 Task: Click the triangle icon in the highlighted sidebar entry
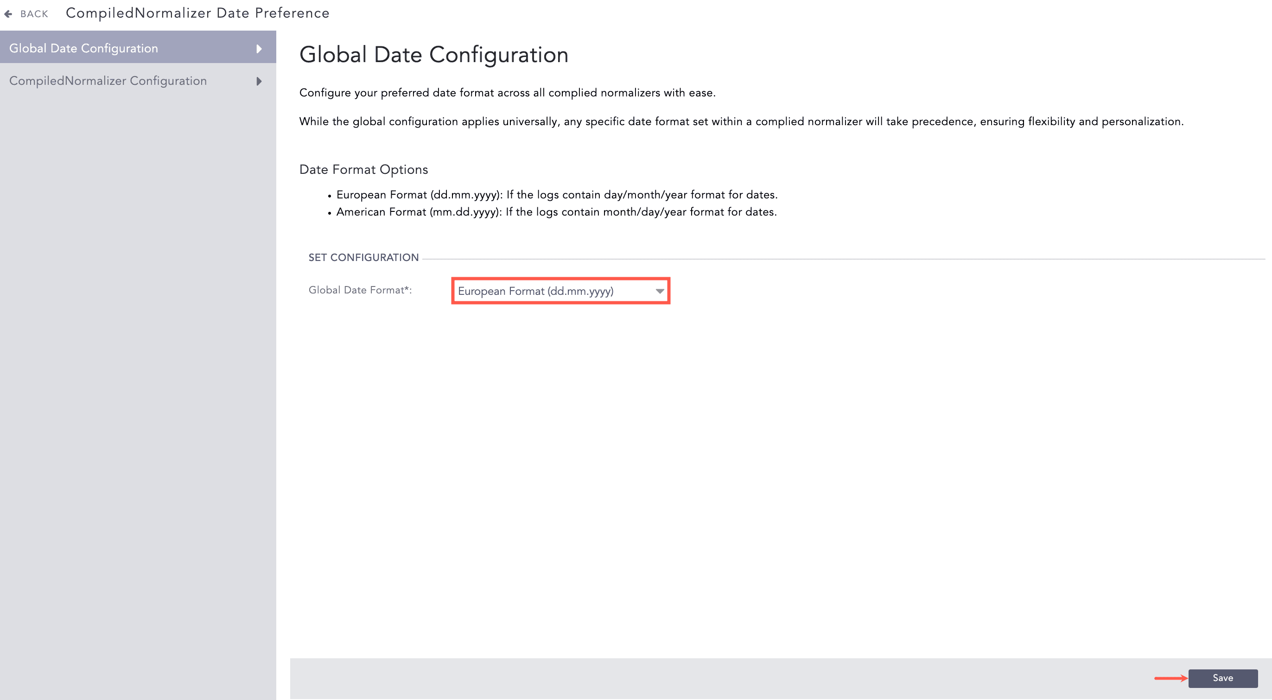pyautogui.click(x=259, y=48)
